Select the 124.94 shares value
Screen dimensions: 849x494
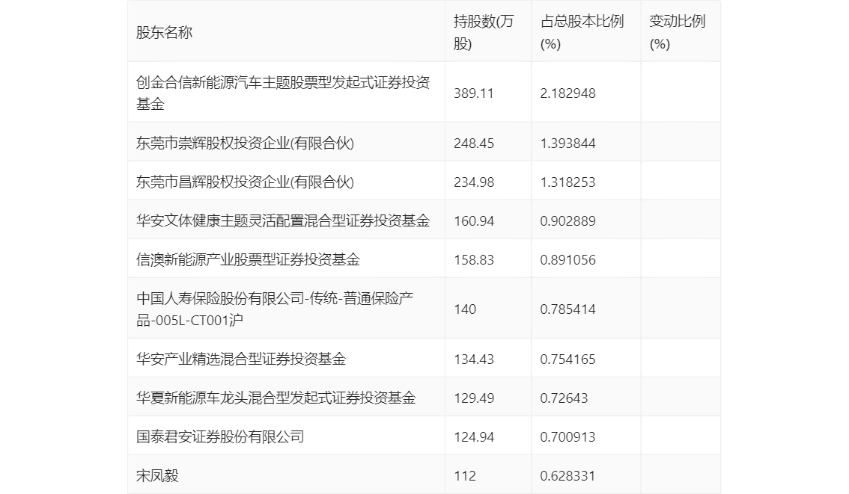(x=474, y=437)
